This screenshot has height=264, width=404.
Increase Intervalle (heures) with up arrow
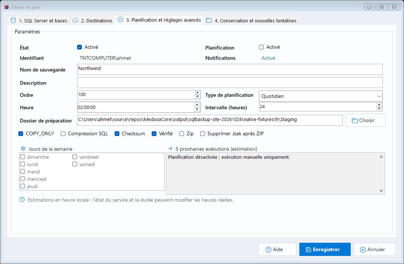(379, 105)
